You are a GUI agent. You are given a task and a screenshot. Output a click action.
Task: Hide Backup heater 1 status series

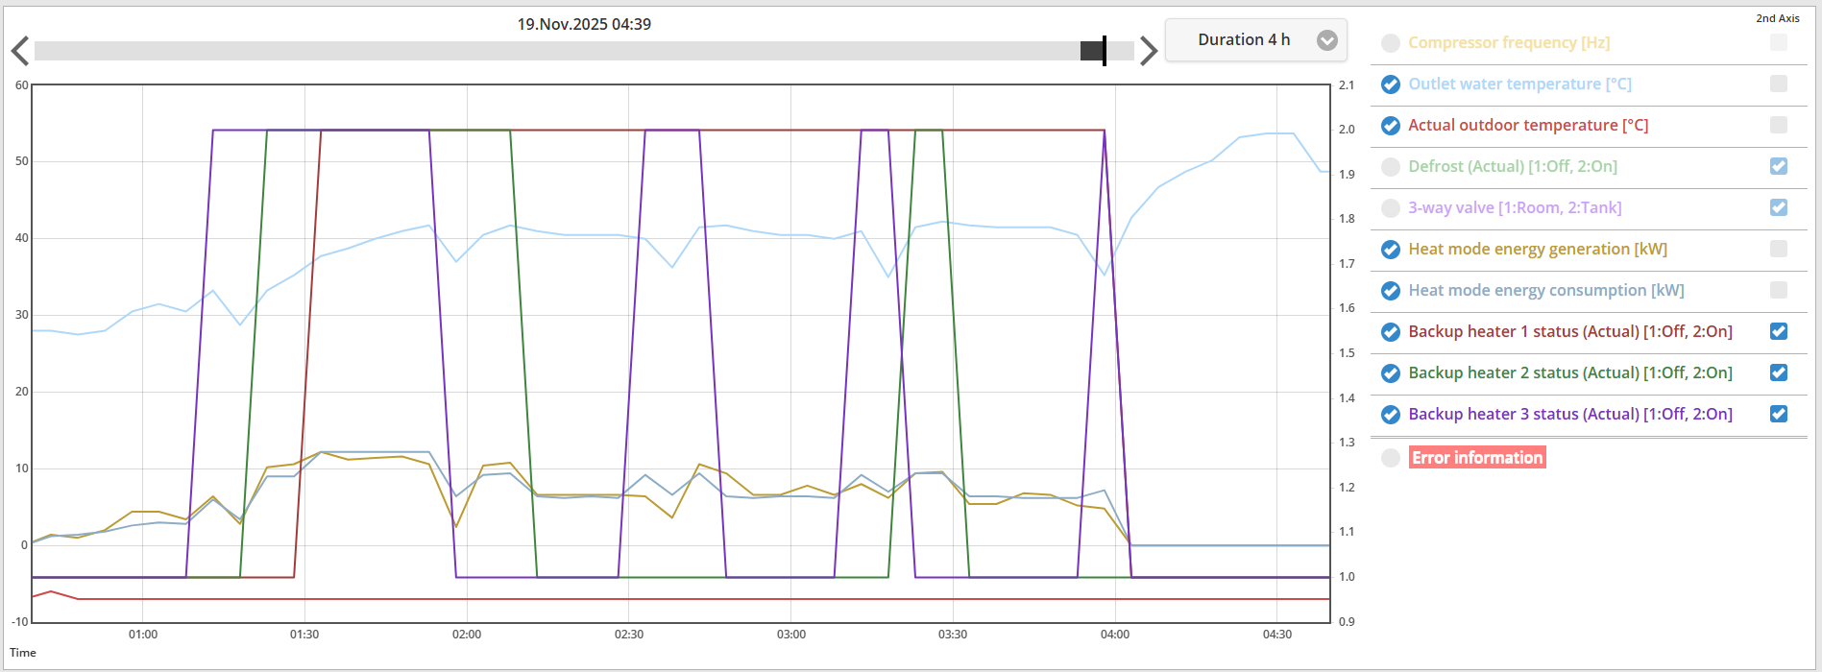(x=1390, y=332)
